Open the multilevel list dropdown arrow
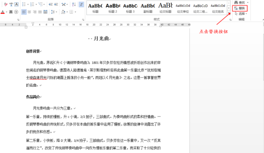This screenshot has height=153, width=264. click(44, 4)
